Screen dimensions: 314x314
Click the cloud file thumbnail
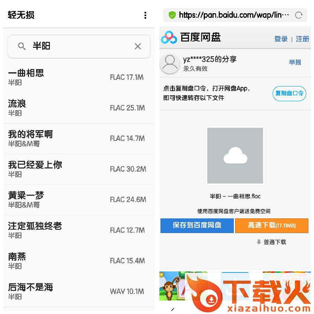(235, 156)
